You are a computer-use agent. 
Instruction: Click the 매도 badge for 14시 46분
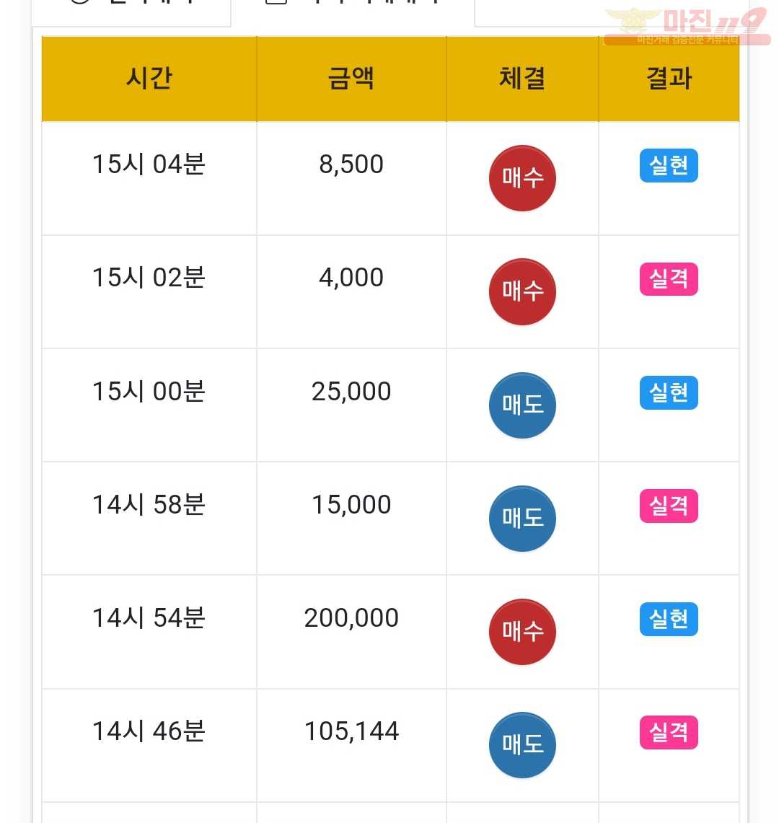(x=522, y=745)
